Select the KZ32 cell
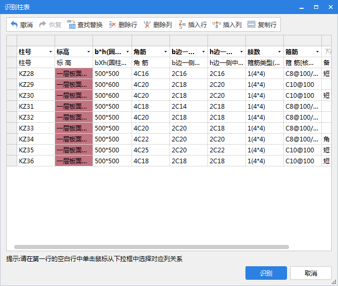The height and width of the screenshot is (286, 338). (x=36, y=117)
